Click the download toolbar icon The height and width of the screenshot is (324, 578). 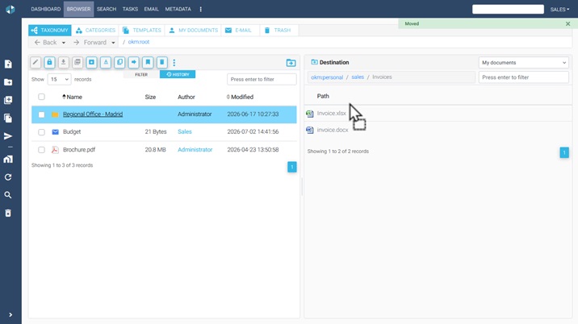click(64, 62)
